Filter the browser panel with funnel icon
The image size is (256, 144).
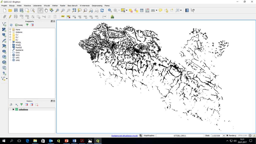(x=27, y=25)
